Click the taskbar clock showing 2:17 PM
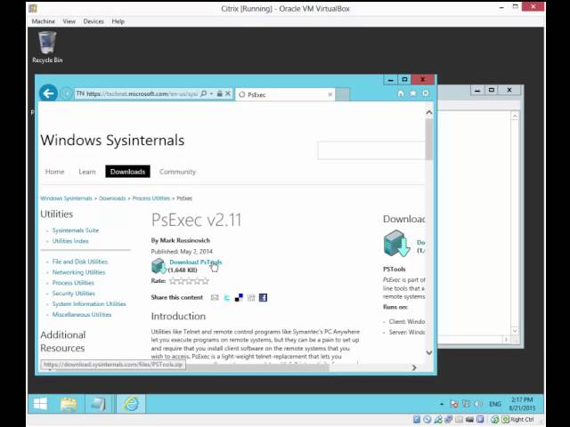 pyautogui.click(x=522, y=404)
